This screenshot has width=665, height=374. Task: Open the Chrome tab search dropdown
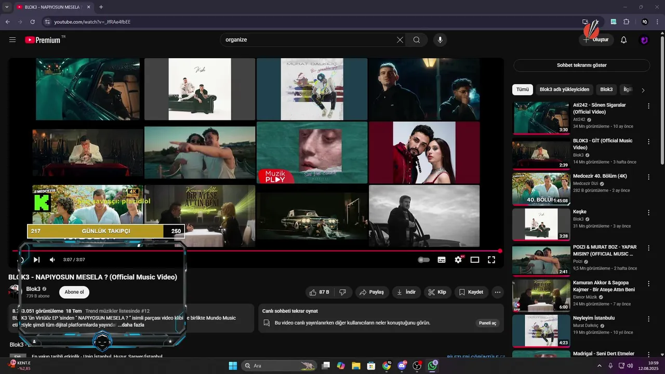(6, 7)
